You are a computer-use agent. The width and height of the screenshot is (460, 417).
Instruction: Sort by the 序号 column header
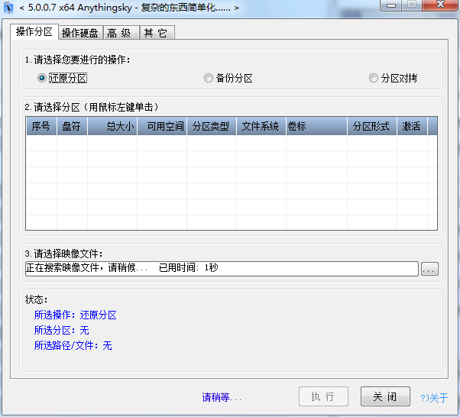pyautogui.click(x=41, y=126)
